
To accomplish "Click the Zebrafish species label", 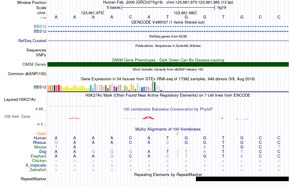I will tap(38, 170).
